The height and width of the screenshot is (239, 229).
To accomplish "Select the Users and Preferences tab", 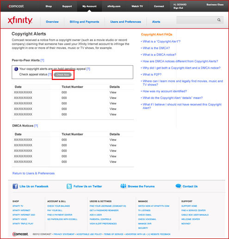I will (x=125, y=22).
